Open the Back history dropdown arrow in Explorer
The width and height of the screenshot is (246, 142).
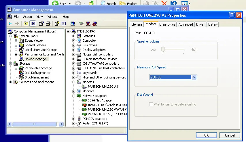(70, 3)
